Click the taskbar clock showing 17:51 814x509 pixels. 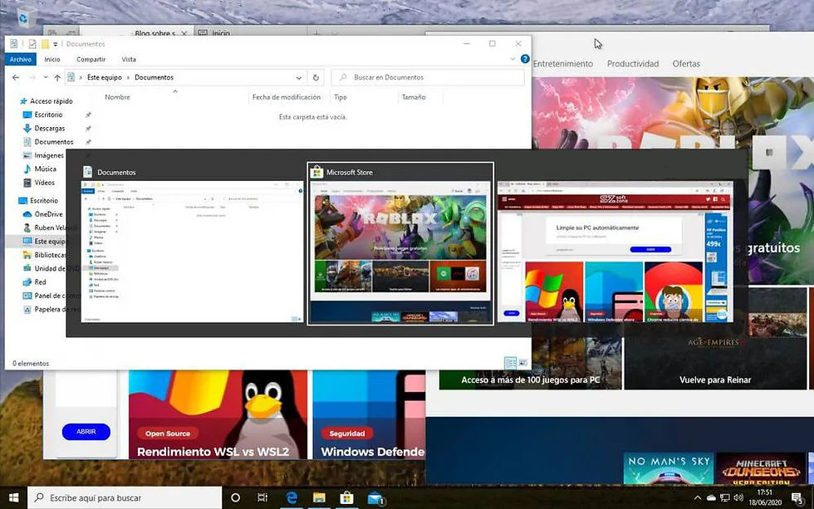point(765,492)
